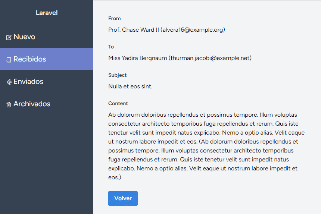The image size is (321, 214).
Task: Click the Content field label
Action: pyautogui.click(x=118, y=103)
